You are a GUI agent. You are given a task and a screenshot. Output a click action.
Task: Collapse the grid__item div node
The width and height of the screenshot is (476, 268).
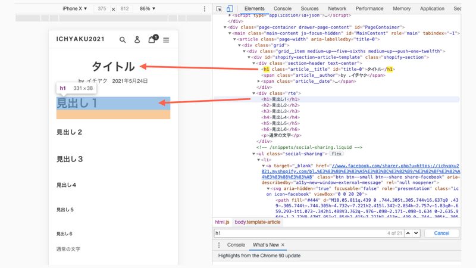245,51
